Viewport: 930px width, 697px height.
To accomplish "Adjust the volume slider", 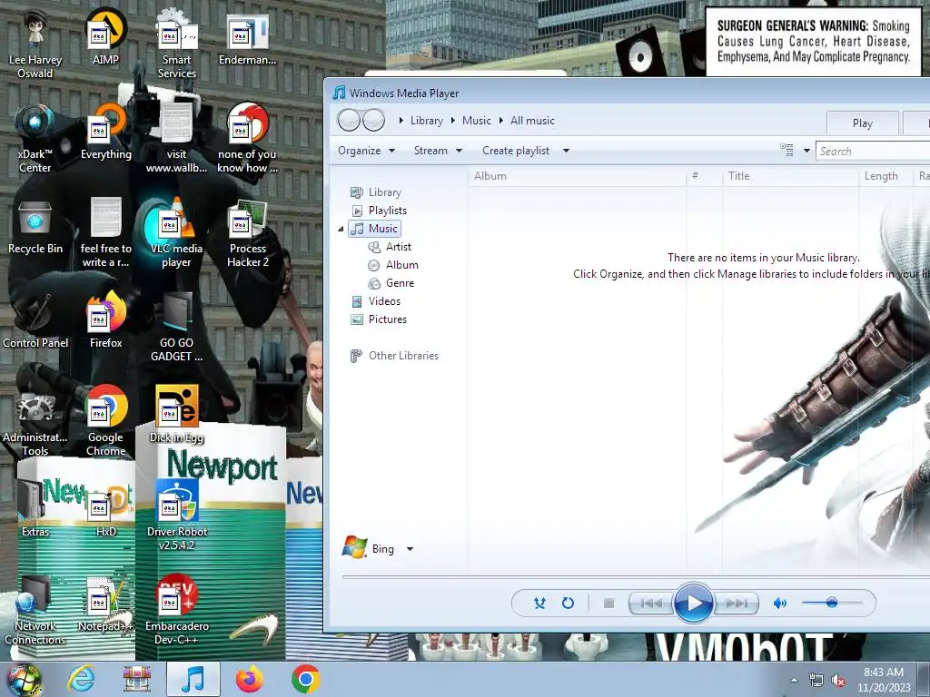I will [832, 603].
